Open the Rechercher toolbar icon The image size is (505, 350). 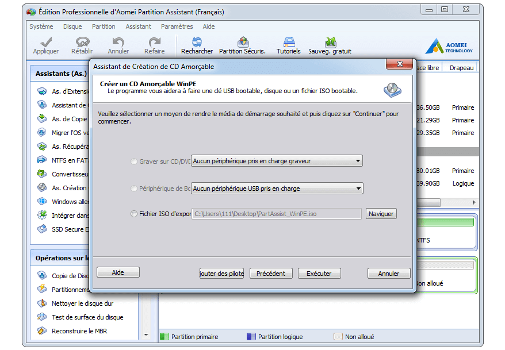coord(197,43)
